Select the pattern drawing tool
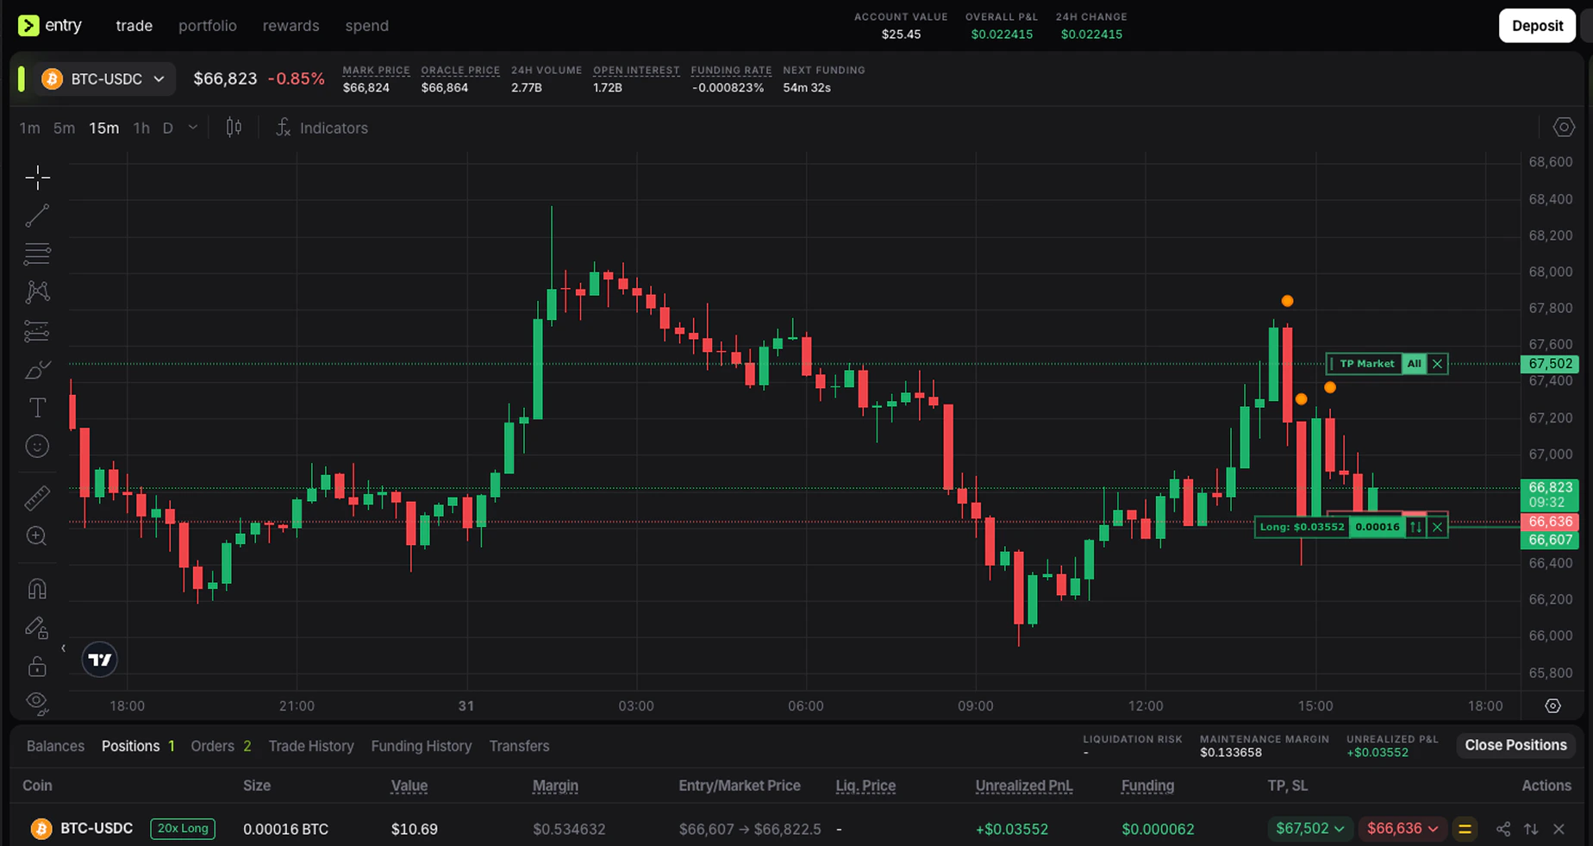 37,292
